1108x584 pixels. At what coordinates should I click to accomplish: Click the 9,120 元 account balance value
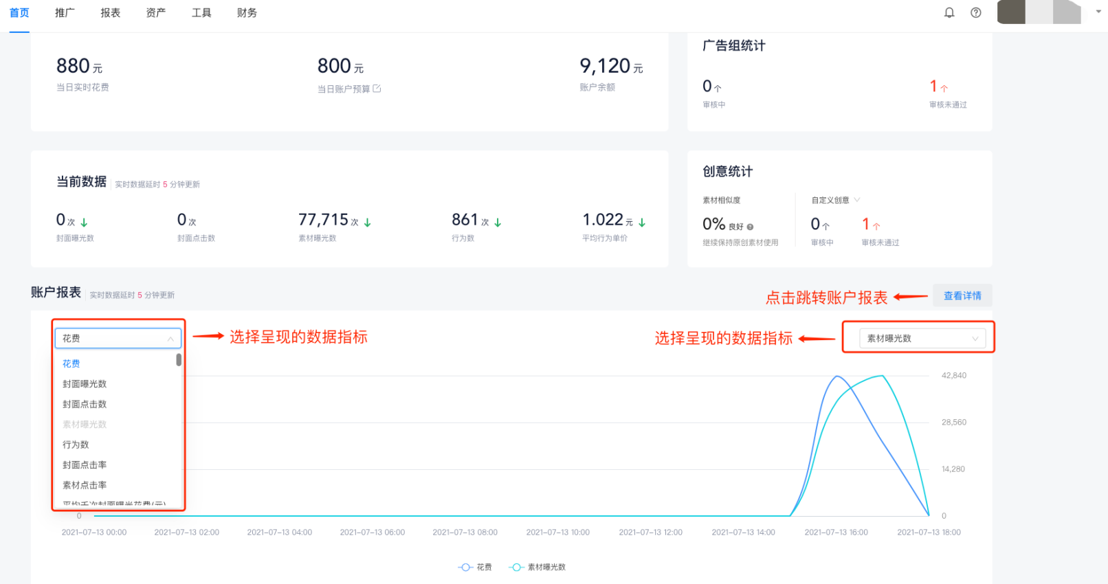click(x=611, y=66)
